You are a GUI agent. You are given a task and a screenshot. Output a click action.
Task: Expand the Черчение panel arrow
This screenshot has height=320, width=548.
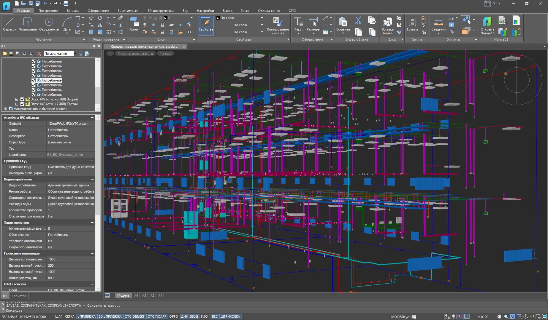[84, 39]
